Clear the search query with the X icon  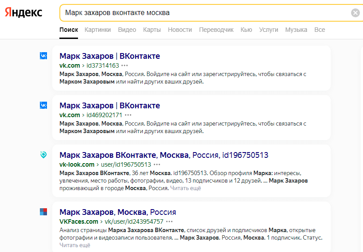355,13
